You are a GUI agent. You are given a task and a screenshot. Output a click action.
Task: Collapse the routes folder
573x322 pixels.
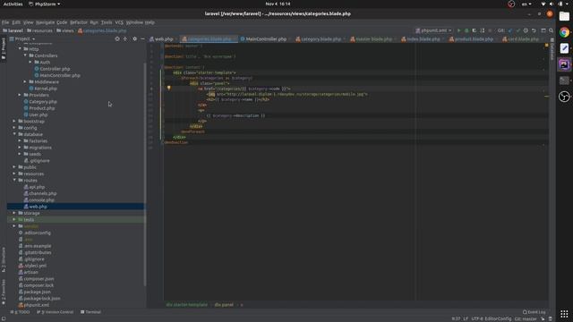(x=14, y=181)
